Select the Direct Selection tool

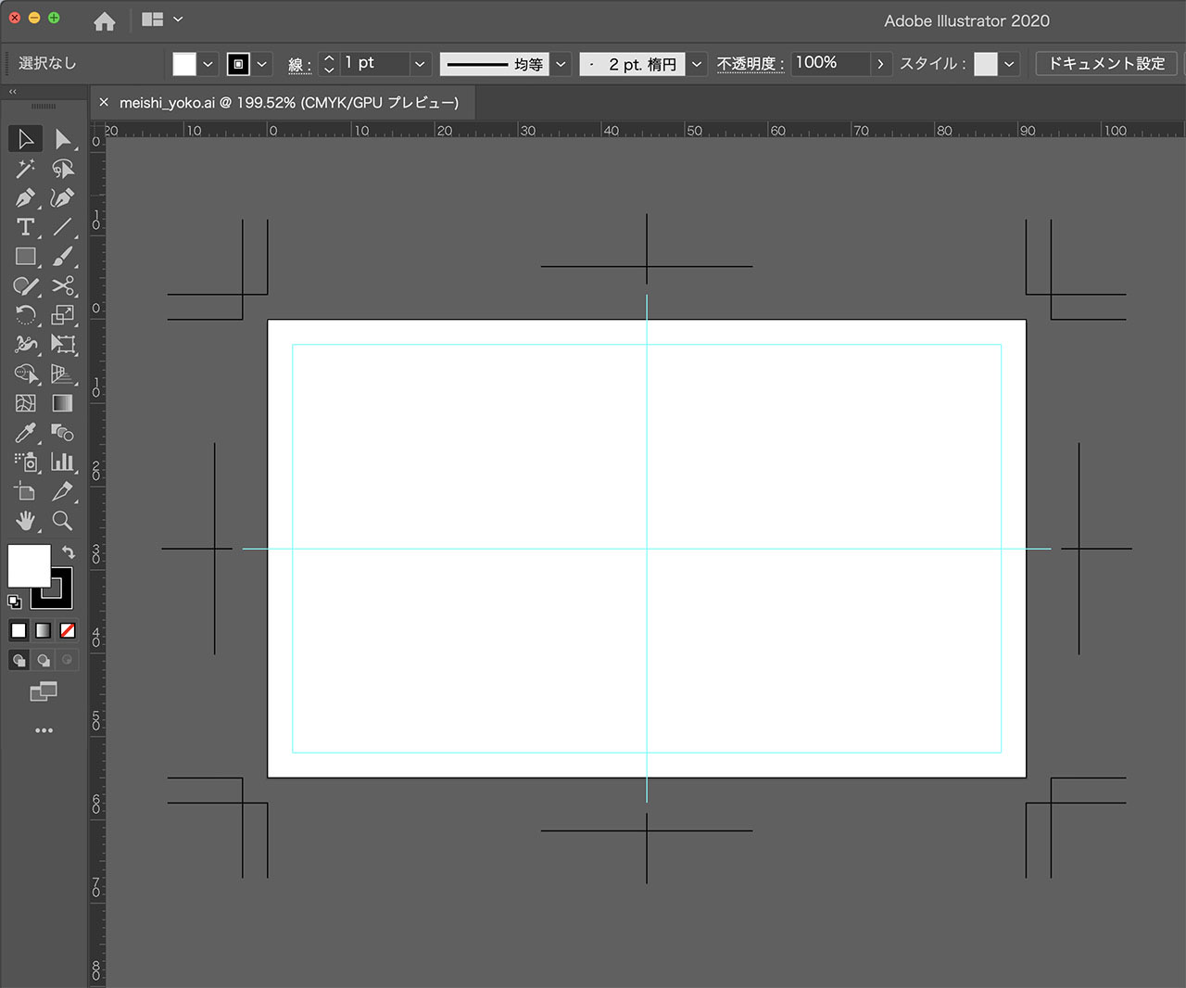pyautogui.click(x=62, y=139)
